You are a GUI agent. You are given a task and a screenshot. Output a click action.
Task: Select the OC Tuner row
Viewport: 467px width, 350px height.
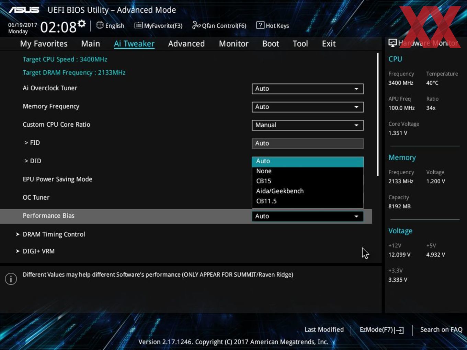point(36,197)
